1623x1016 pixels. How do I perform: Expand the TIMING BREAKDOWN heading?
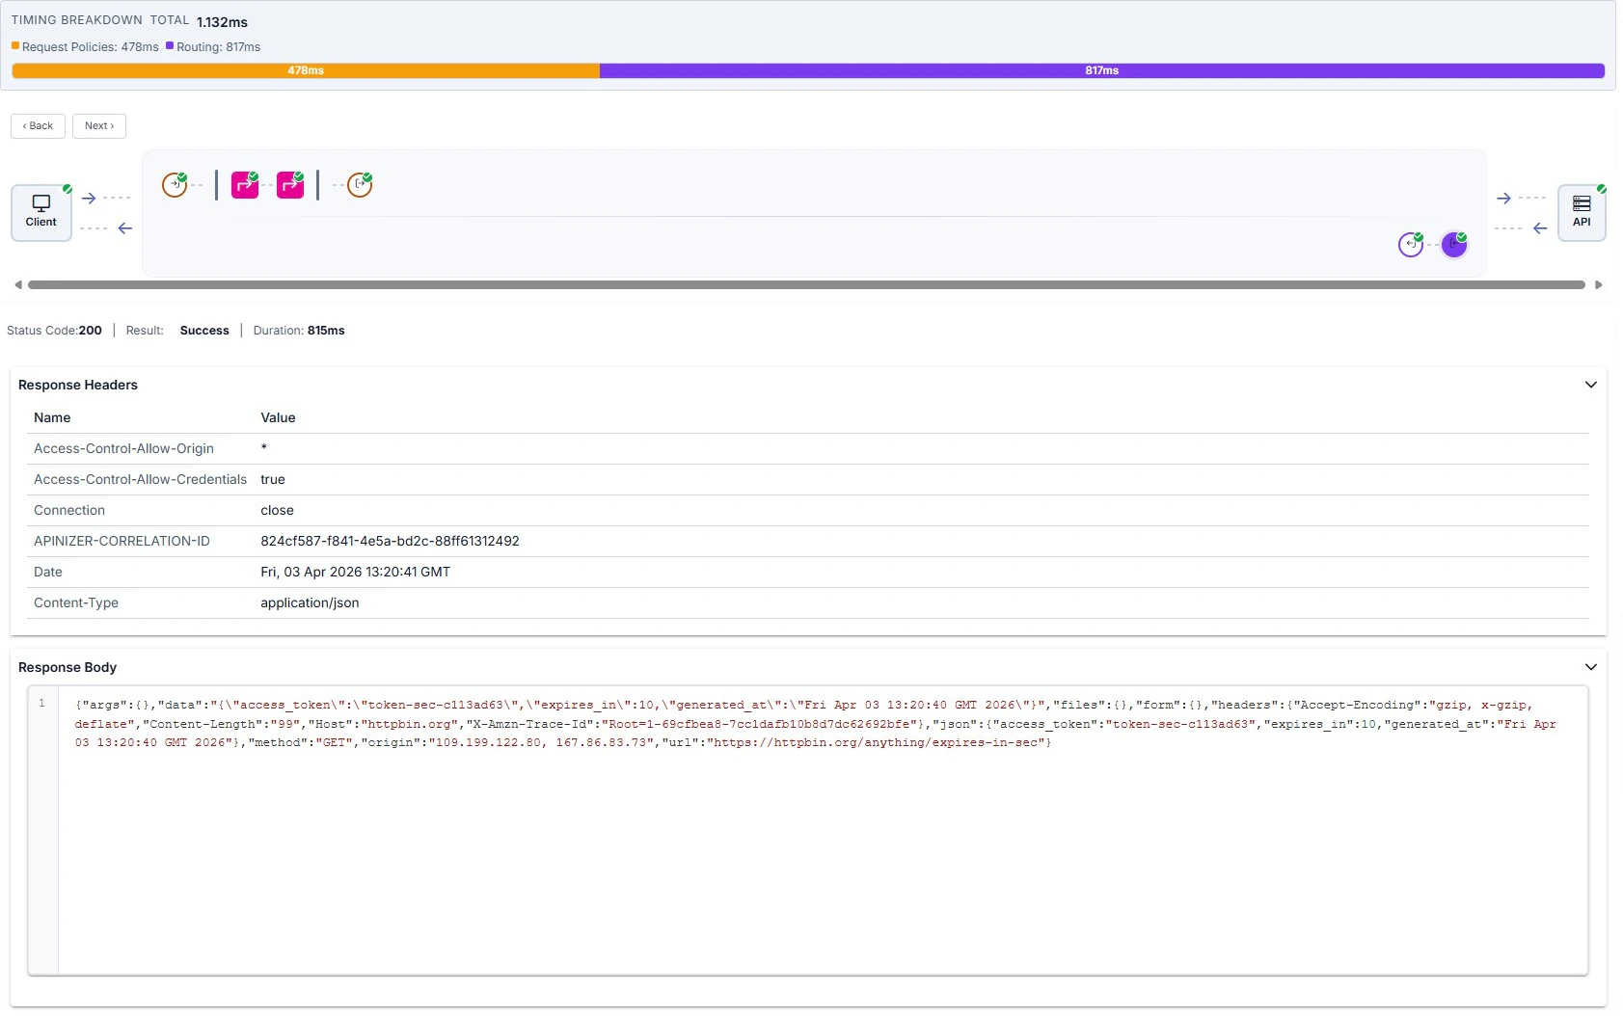coord(76,18)
